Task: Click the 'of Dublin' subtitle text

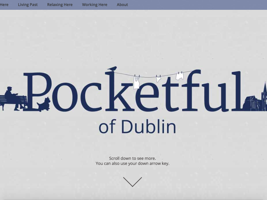Action: tap(137, 126)
